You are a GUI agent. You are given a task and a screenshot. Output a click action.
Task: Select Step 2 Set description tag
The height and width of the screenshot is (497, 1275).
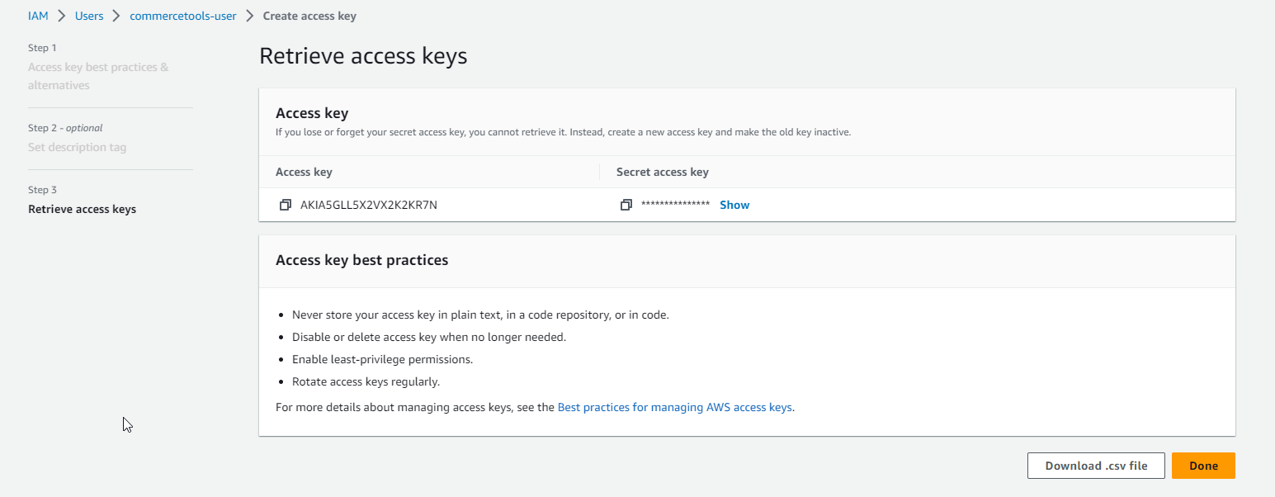78,147
